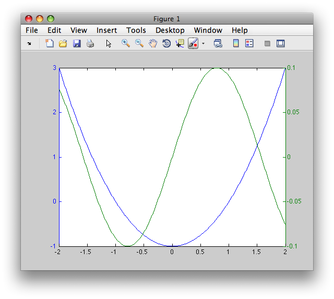Click the left axis label 3
The width and height of the screenshot is (334, 299).
tap(54, 68)
